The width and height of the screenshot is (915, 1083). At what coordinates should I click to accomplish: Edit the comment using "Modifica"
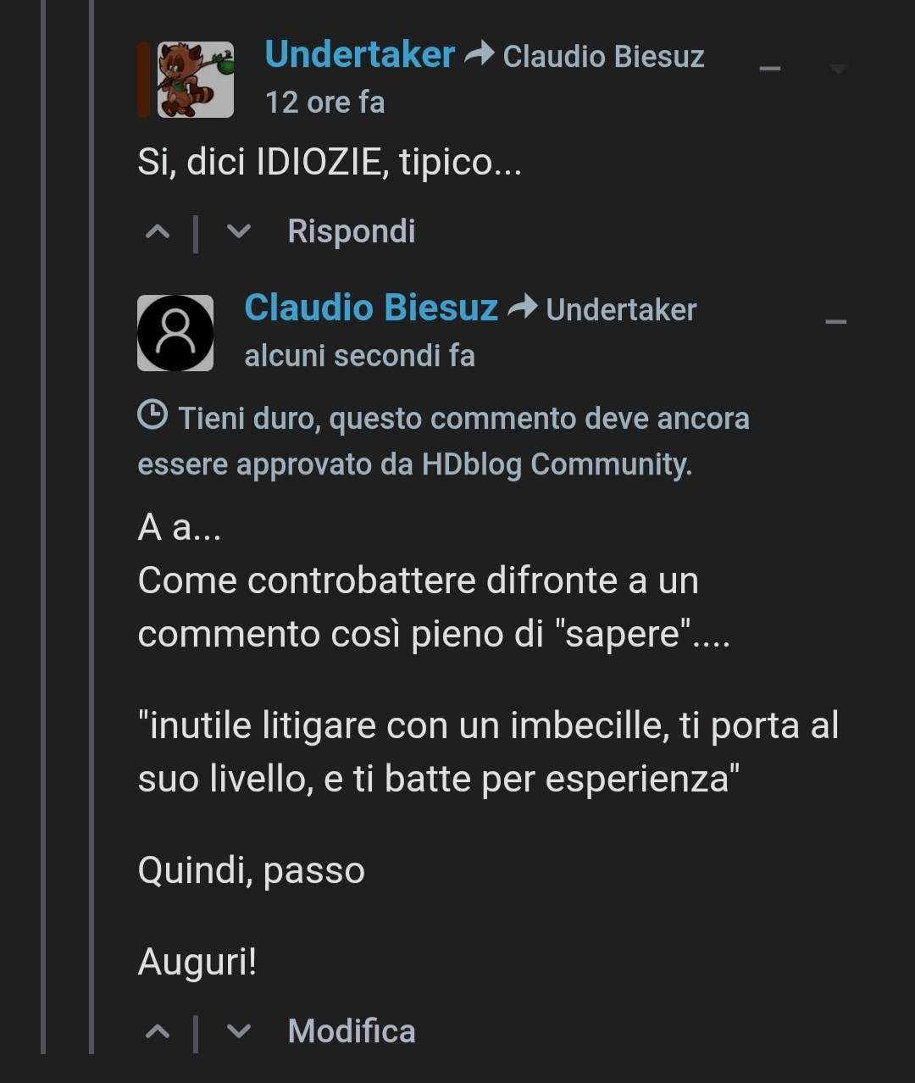pyautogui.click(x=352, y=1031)
